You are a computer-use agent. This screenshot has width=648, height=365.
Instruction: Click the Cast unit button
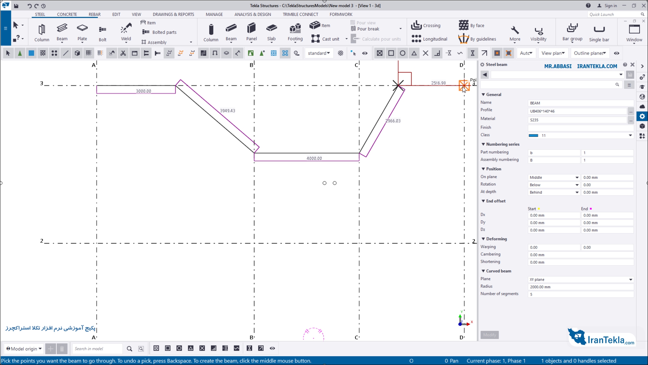tap(325, 39)
